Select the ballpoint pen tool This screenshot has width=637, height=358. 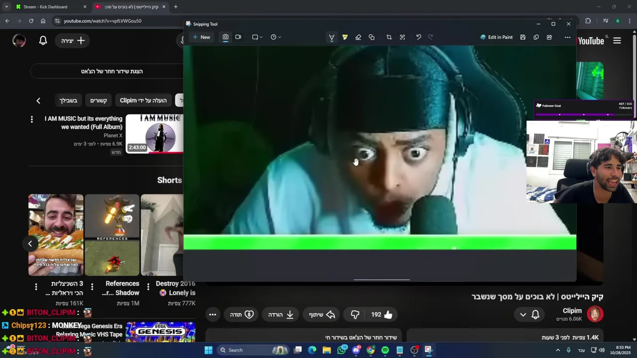pos(331,37)
